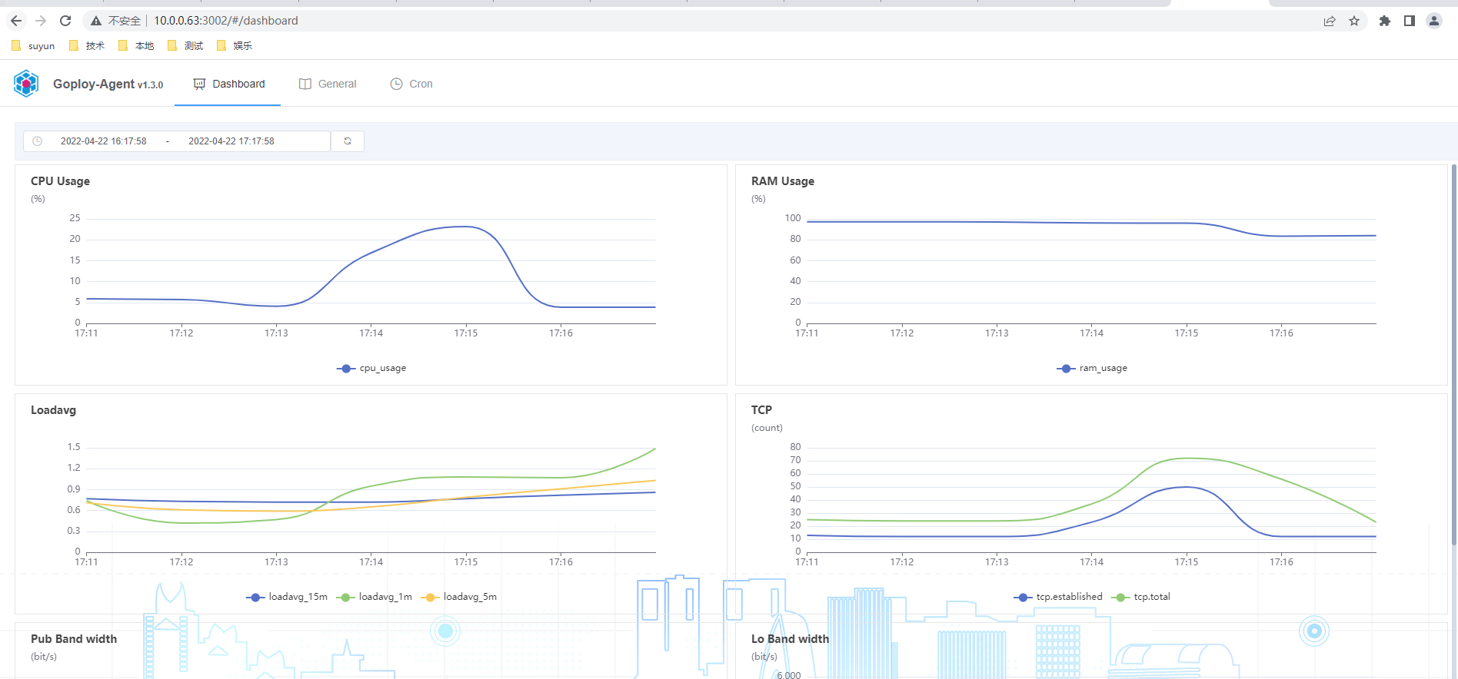Viewport: 1458px width, 679px height.
Task: Switch to the General tab
Action: coord(328,84)
